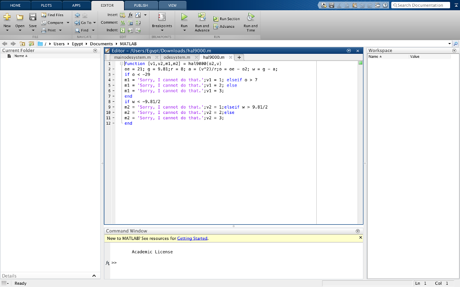Select the odesystem.m editor tab
The image size is (460, 287).
point(177,57)
